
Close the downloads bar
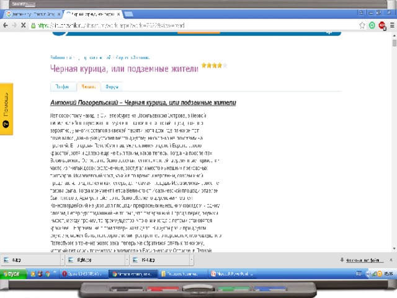391,260
